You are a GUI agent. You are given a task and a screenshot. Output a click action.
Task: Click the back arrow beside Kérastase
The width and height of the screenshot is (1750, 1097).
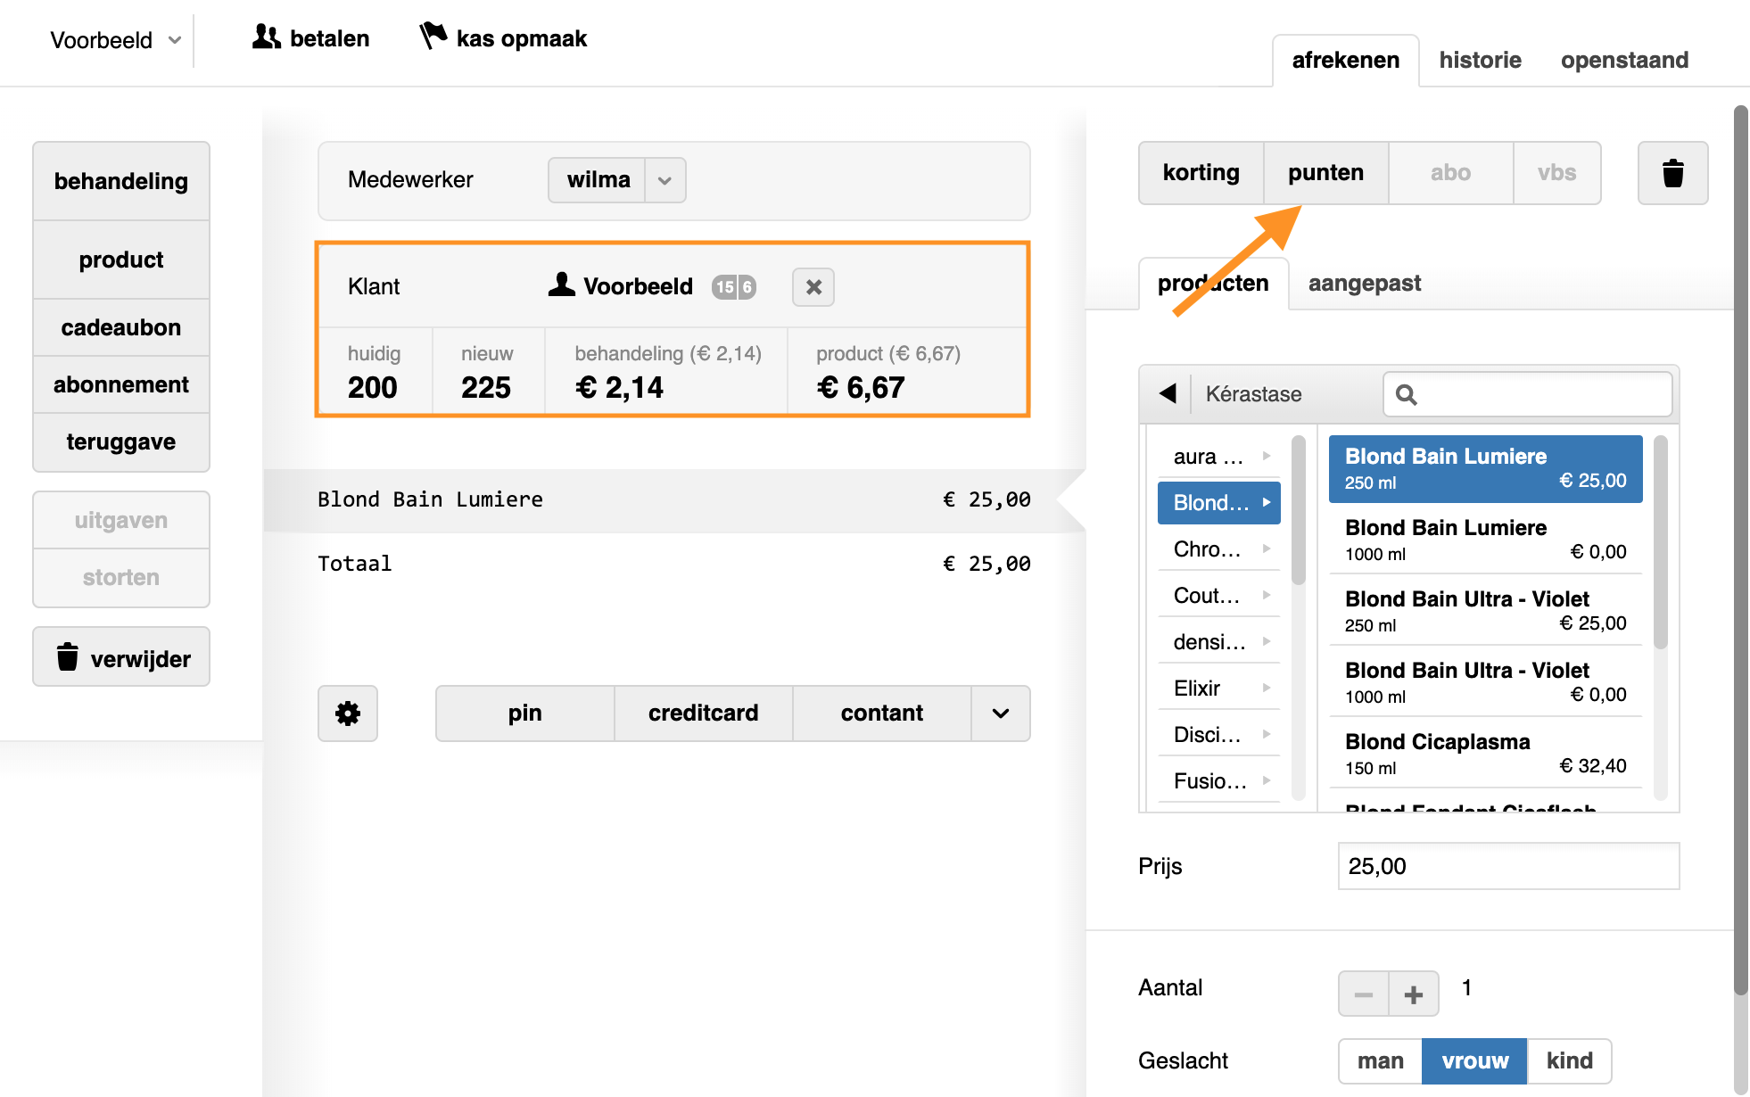pyautogui.click(x=1168, y=393)
